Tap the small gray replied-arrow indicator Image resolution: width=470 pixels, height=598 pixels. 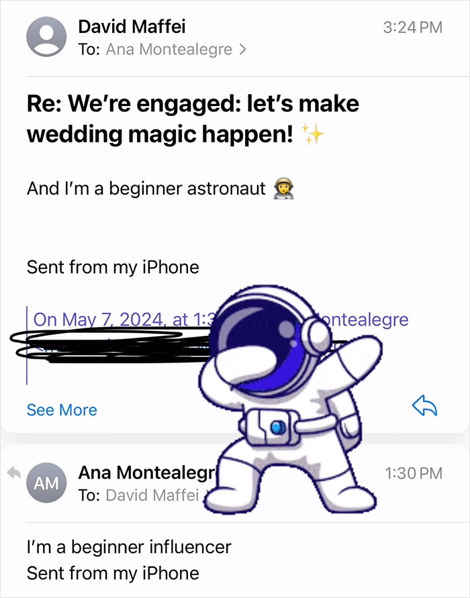pyautogui.click(x=13, y=472)
